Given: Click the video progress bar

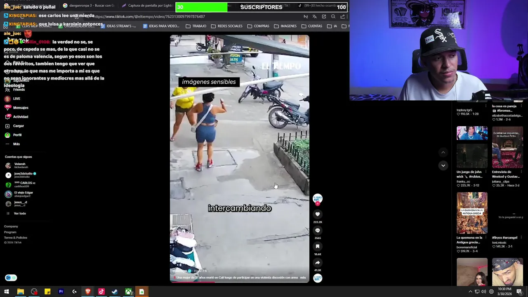Looking at the screenshot, I should pos(239,282).
